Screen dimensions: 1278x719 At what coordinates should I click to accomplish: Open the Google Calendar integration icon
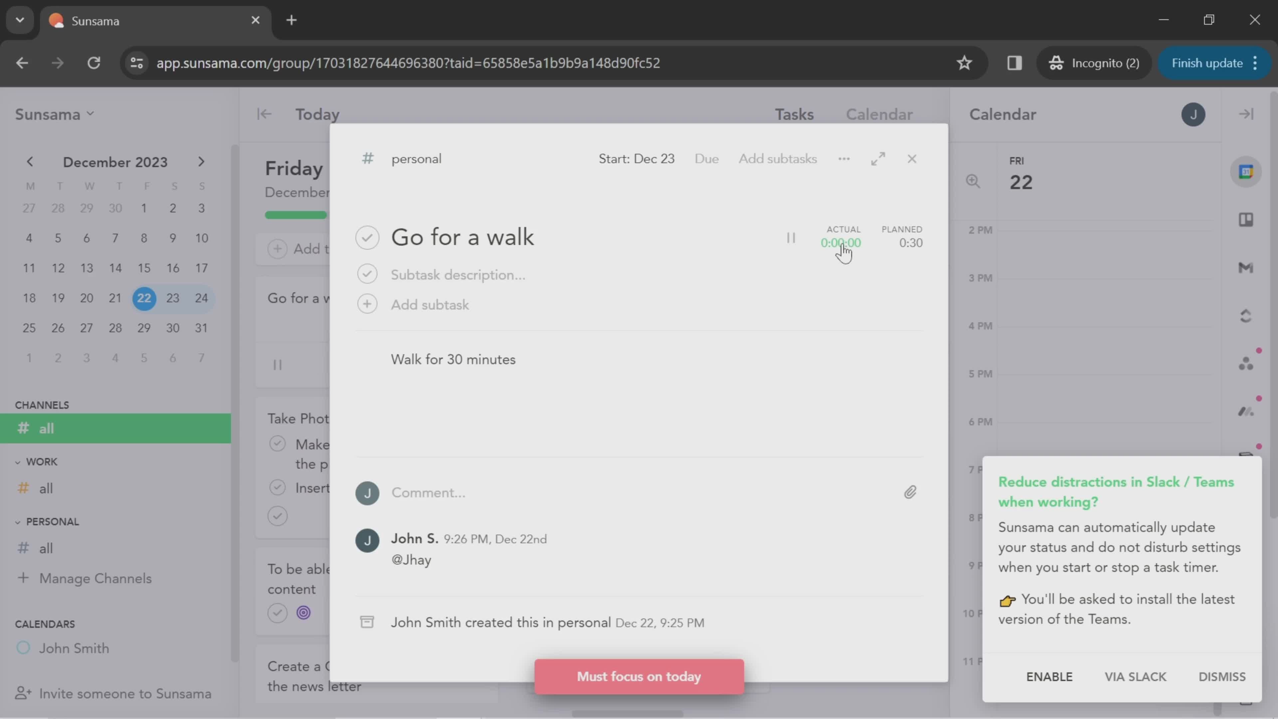tap(1246, 171)
